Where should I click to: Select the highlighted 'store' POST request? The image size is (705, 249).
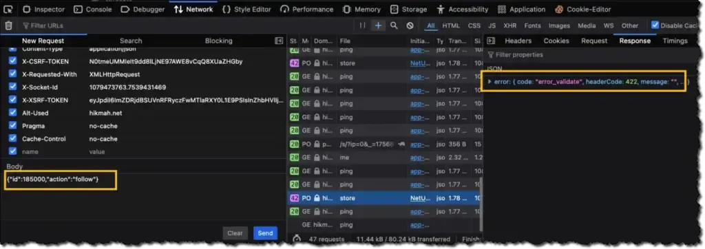point(384,198)
